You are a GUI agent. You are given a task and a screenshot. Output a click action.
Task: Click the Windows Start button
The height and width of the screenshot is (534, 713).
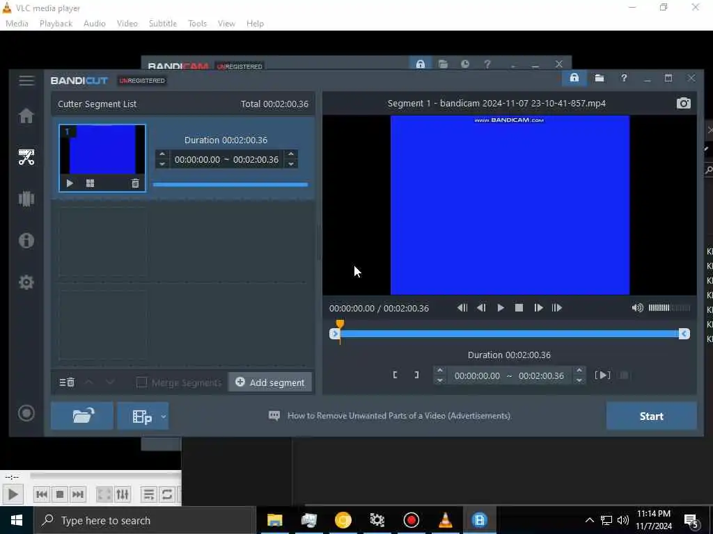(x=17, y=520)
